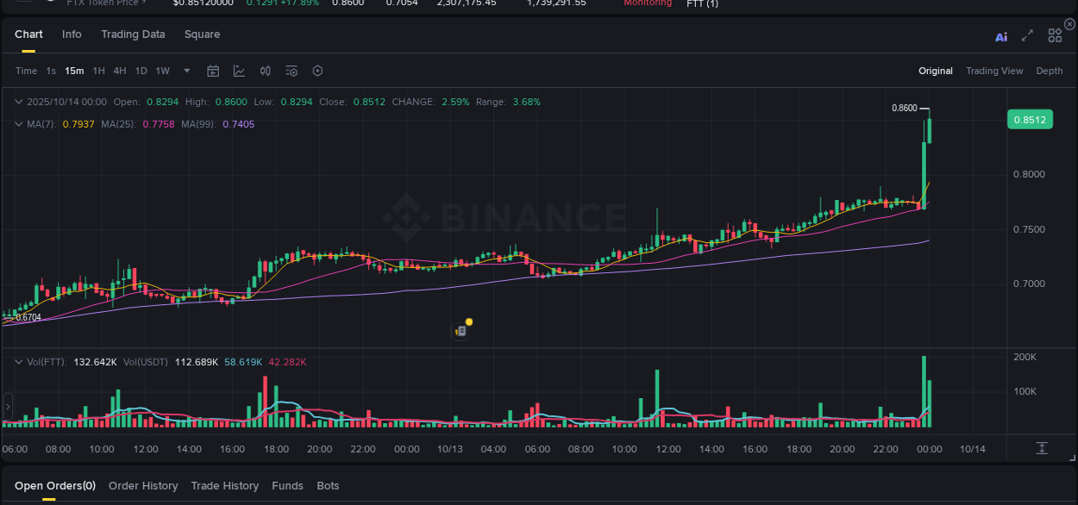The width and height of the screenshot is (1078, 505).
Task: Open the technical indicators line-chart icon
Action: coord(239,71)
